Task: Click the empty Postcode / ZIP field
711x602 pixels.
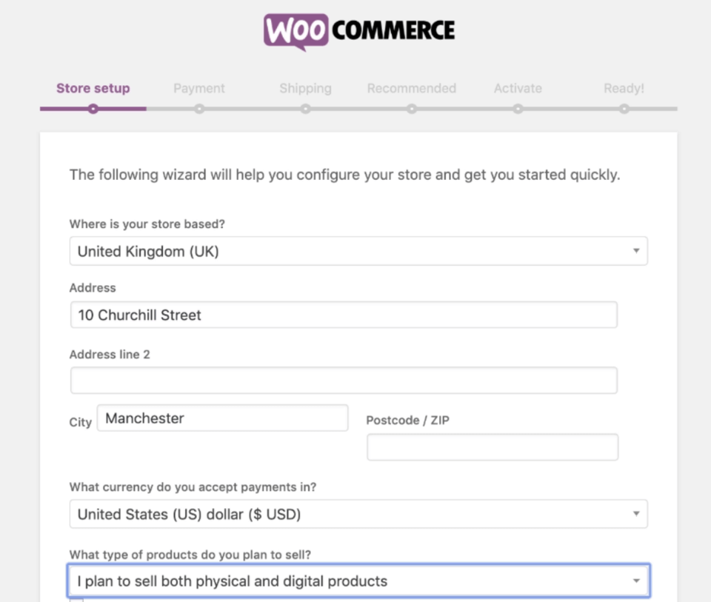Action: pyautogui.click(x=493, y=447)
